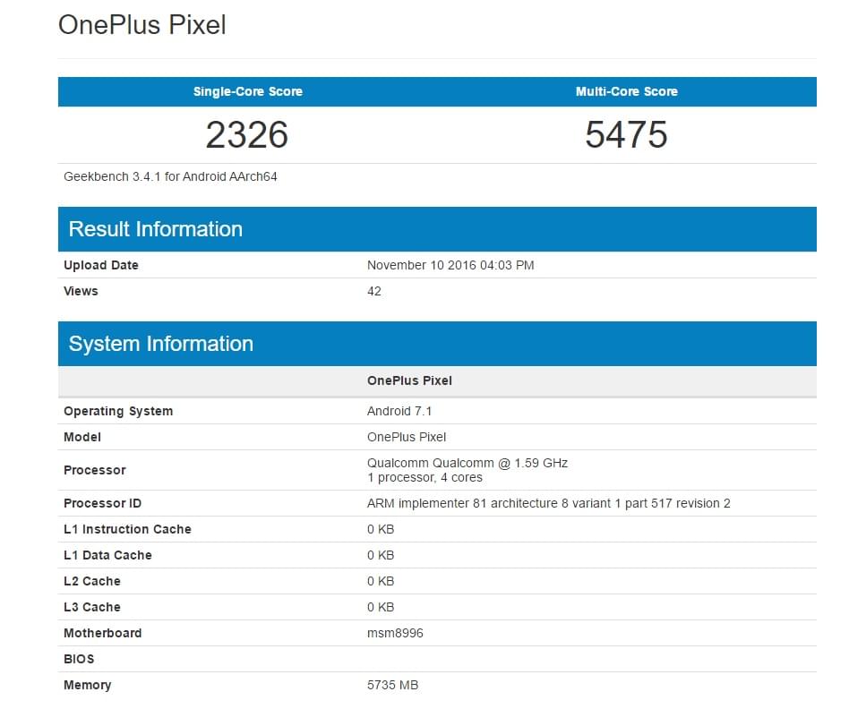Click the Views label
Screen dimensions: 849x709
tap(81, 291)
